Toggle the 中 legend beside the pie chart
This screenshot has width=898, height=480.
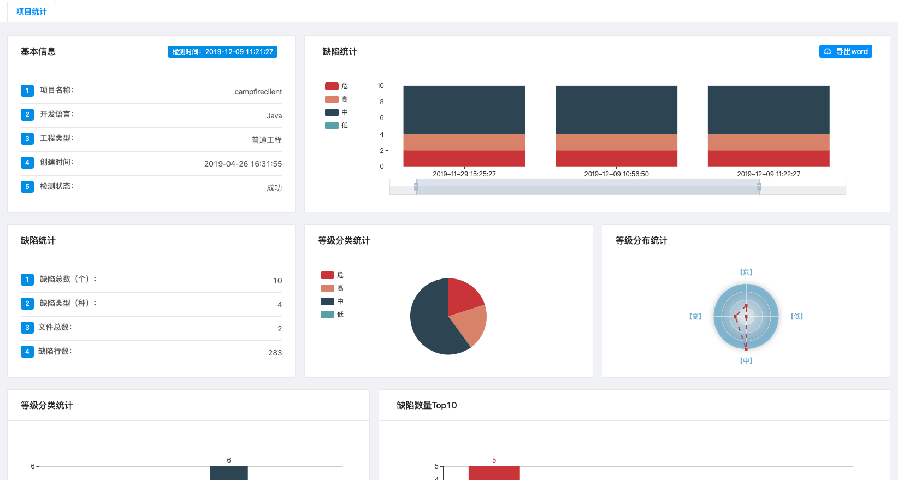332,301
